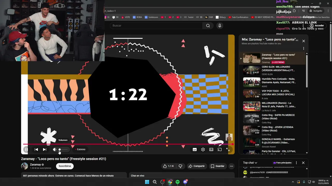Open the live chat options menu
Viewport: 332px width, 186px height.
click(x=296, y=163)
